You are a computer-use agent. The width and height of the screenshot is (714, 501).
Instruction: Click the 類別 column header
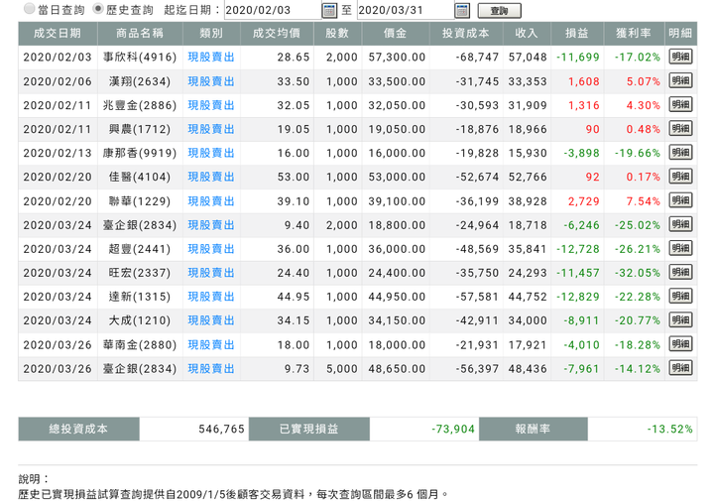coord(211,34)
